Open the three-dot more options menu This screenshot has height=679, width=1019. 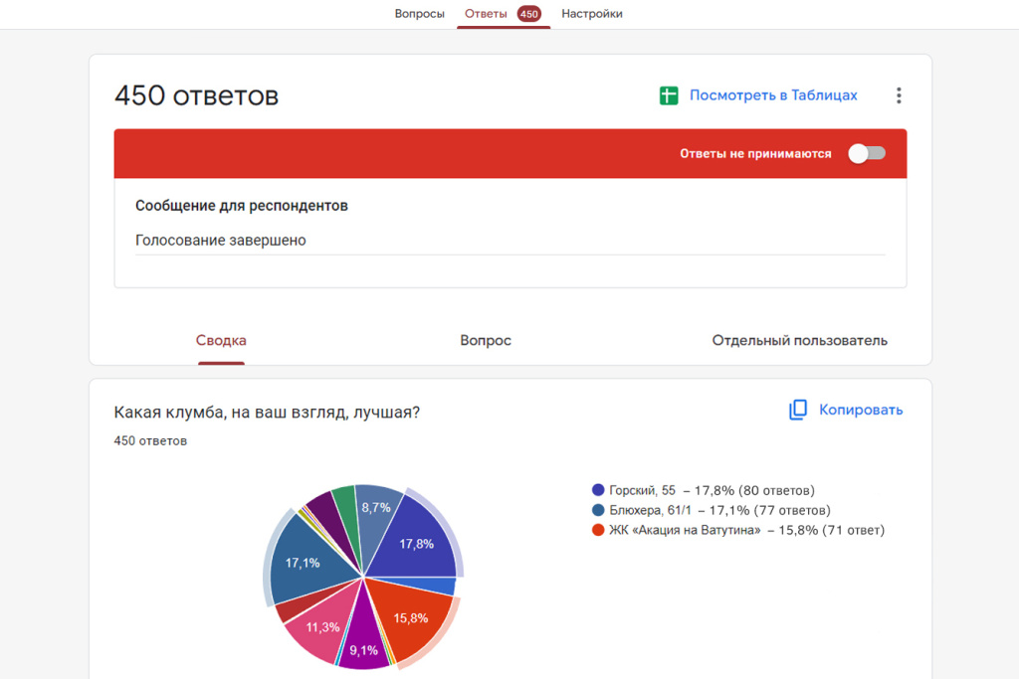tap(899, 95)
